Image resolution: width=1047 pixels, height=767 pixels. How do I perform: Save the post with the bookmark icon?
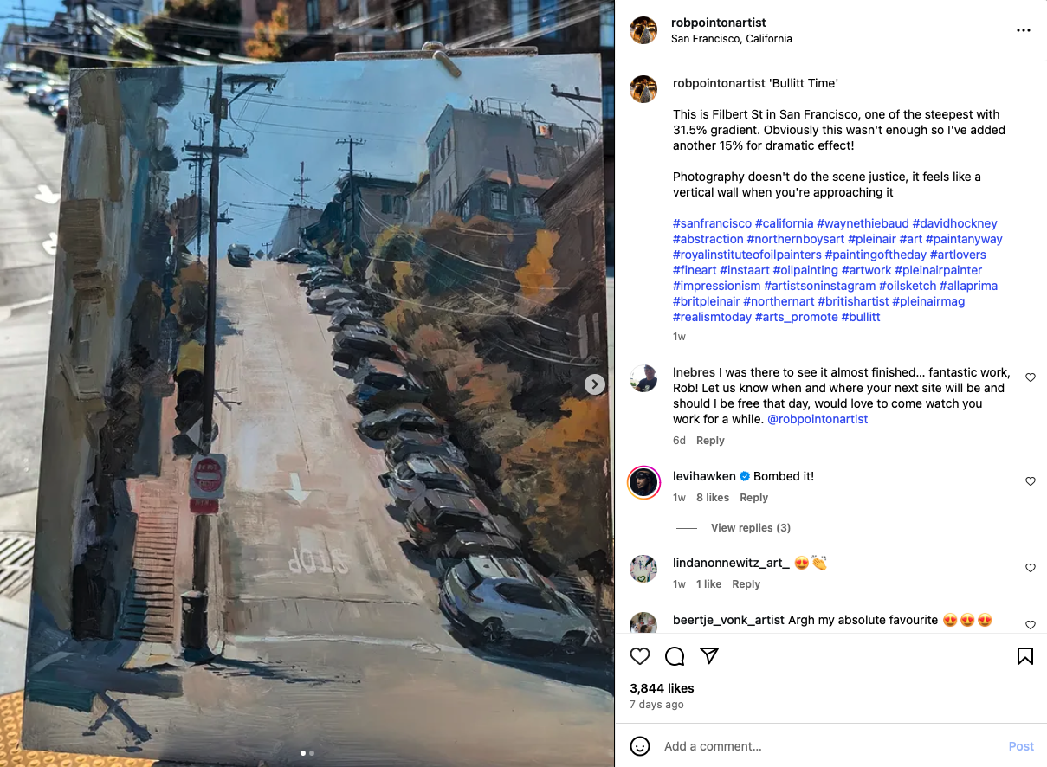1025,656
